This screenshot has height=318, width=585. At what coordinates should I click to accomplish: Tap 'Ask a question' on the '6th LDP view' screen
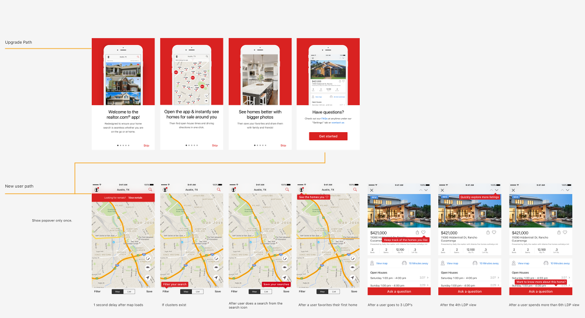coord(541,292)
